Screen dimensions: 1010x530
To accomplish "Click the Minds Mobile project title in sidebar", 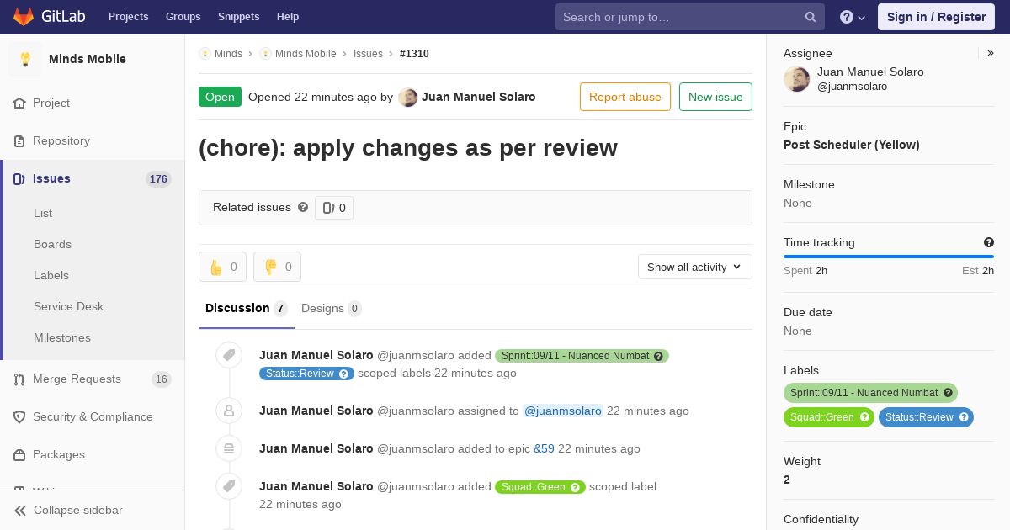I will tap(88, 59).
